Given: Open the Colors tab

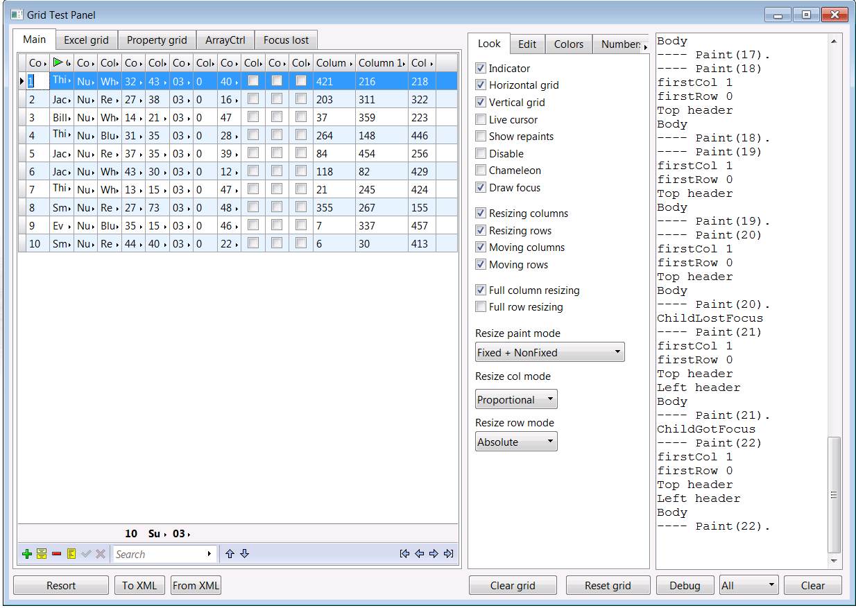Looking at the screenshot, I should pyautogui.click(x=568, y=44).
